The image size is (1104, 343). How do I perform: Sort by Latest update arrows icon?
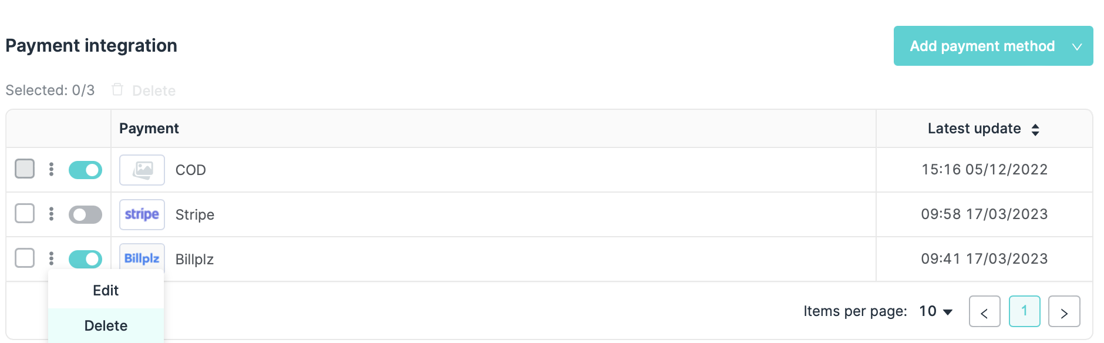1035,129
